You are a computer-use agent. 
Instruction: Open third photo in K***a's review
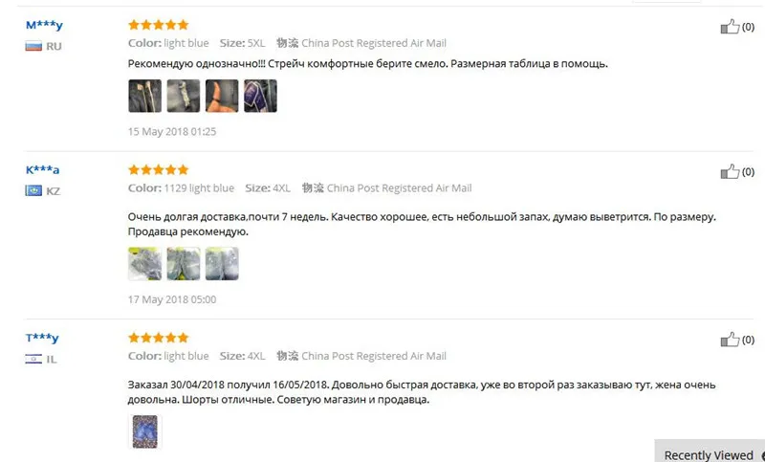pos(222,263)
